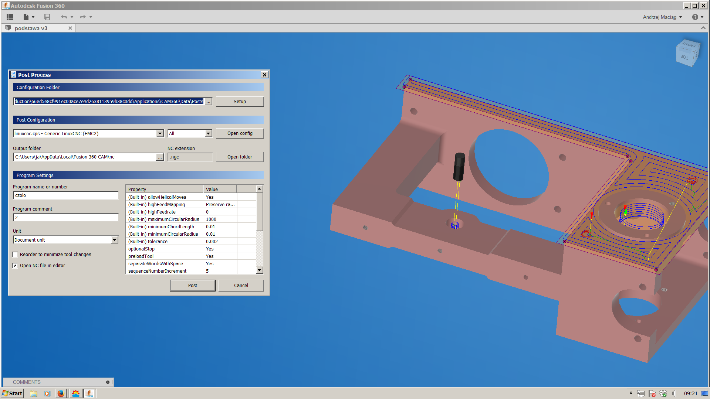Switch to the podstawa v3 document tab
The width and height of the screenshot is (710, 399).
point(31,28)
